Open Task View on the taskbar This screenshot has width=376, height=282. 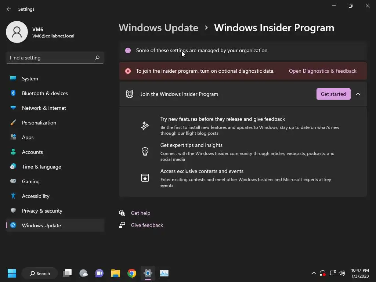(x=67, y=273)
